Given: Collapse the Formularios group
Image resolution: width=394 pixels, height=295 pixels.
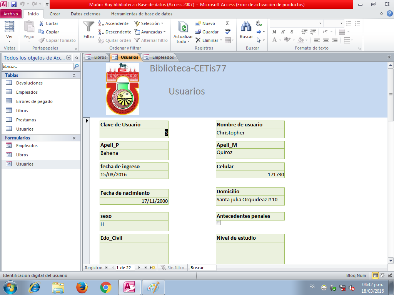Looking at the screenshot, I should point(74,138).
